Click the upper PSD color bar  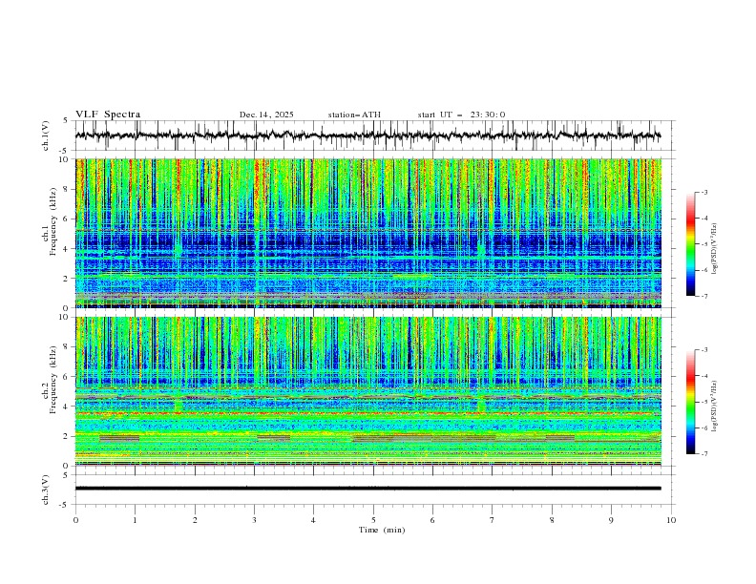click(x=690, y=244)
